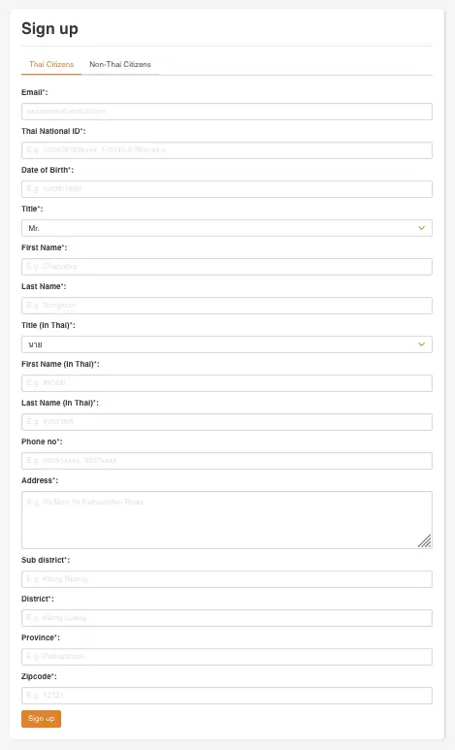Open the Title dropdown showing Mr.
The width and height of the screenshot is (455, 750).
pyautogui.click(x=227, y=228)
